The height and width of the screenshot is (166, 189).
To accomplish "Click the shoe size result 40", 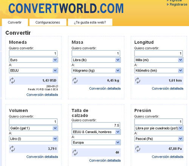I will pos(117,152).
